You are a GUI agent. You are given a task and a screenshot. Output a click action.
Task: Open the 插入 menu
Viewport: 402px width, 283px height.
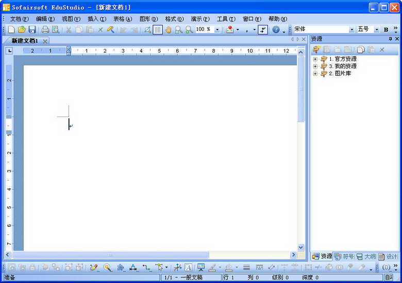[x=97, y=19]
